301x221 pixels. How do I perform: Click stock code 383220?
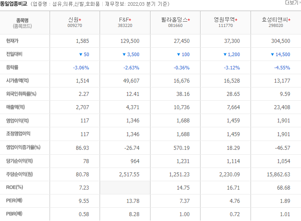[x=125, y=26]
